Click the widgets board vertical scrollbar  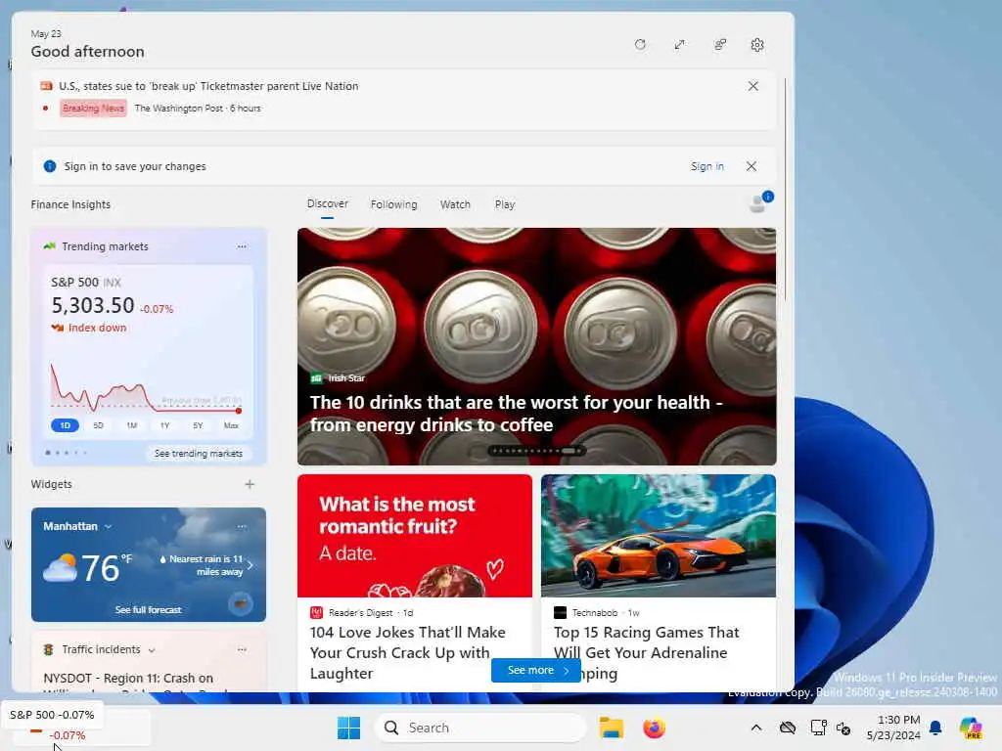point(785,189)
